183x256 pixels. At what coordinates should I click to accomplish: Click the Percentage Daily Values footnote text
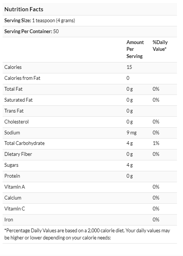tap(87, 234)
